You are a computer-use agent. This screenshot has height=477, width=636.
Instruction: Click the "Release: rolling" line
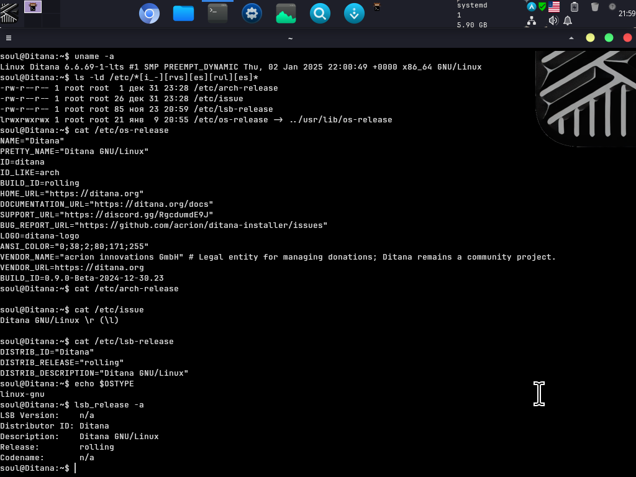pyautogui.click(x=57, y=447)
